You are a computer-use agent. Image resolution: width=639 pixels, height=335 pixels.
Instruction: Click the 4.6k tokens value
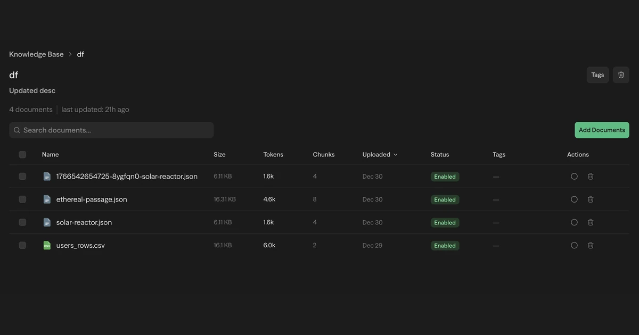click(x=269, y=199)
